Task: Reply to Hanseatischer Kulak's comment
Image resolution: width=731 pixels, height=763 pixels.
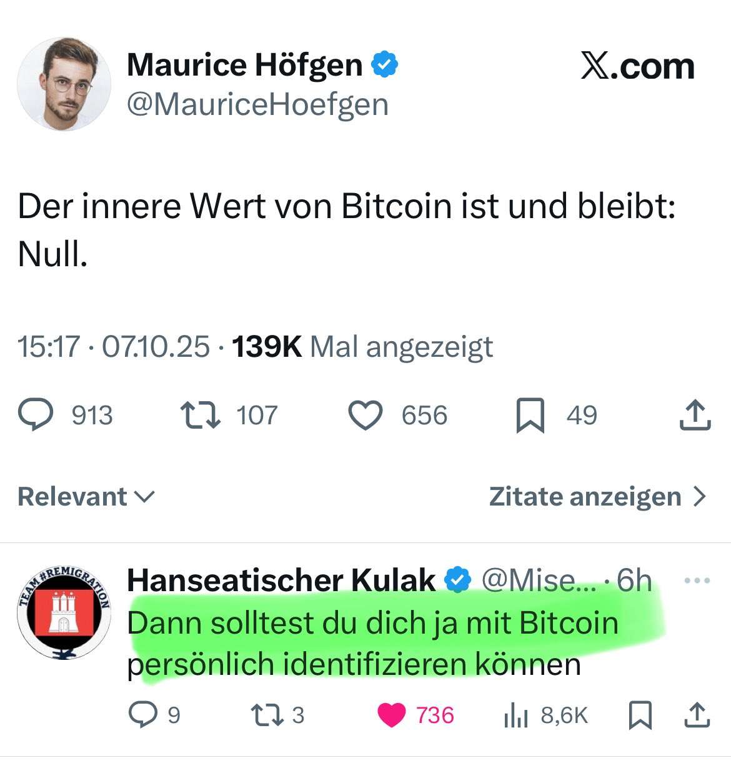Action: tap(143, 715)
